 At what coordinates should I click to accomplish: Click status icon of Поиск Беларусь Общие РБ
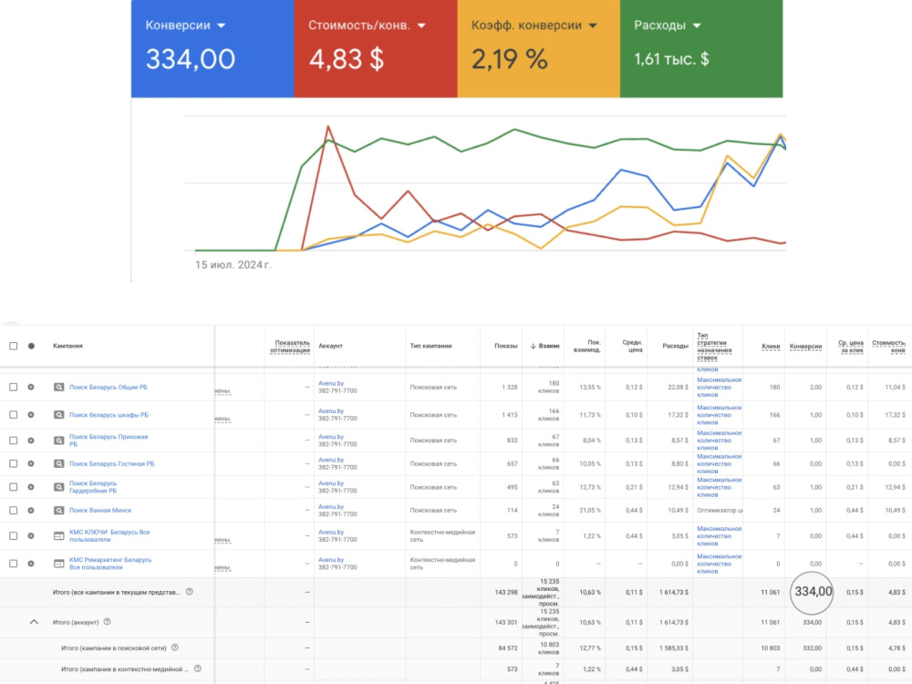pos(31,387)
